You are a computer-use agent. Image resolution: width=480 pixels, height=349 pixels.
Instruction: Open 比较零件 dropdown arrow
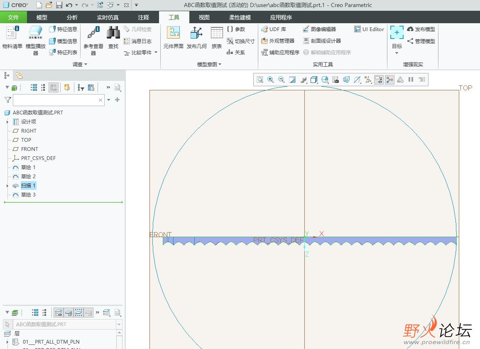[156, 53]
